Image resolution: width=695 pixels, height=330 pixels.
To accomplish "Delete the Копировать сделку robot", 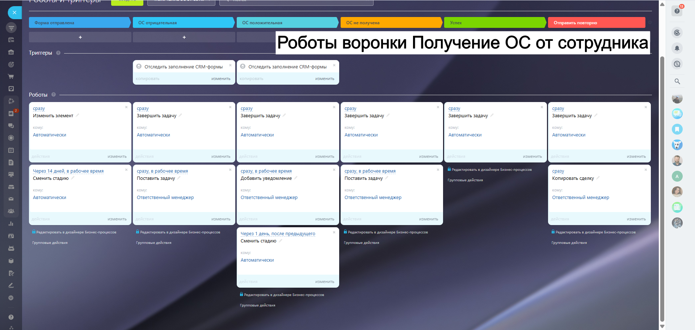I will (646, 170).
